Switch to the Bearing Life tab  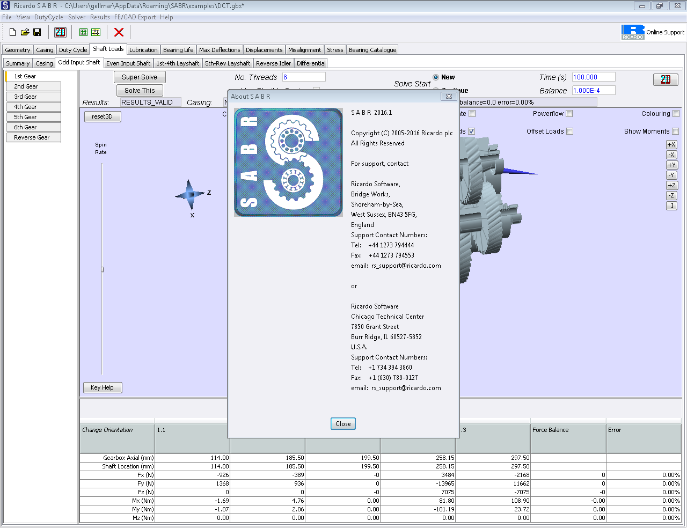(178, 50)
